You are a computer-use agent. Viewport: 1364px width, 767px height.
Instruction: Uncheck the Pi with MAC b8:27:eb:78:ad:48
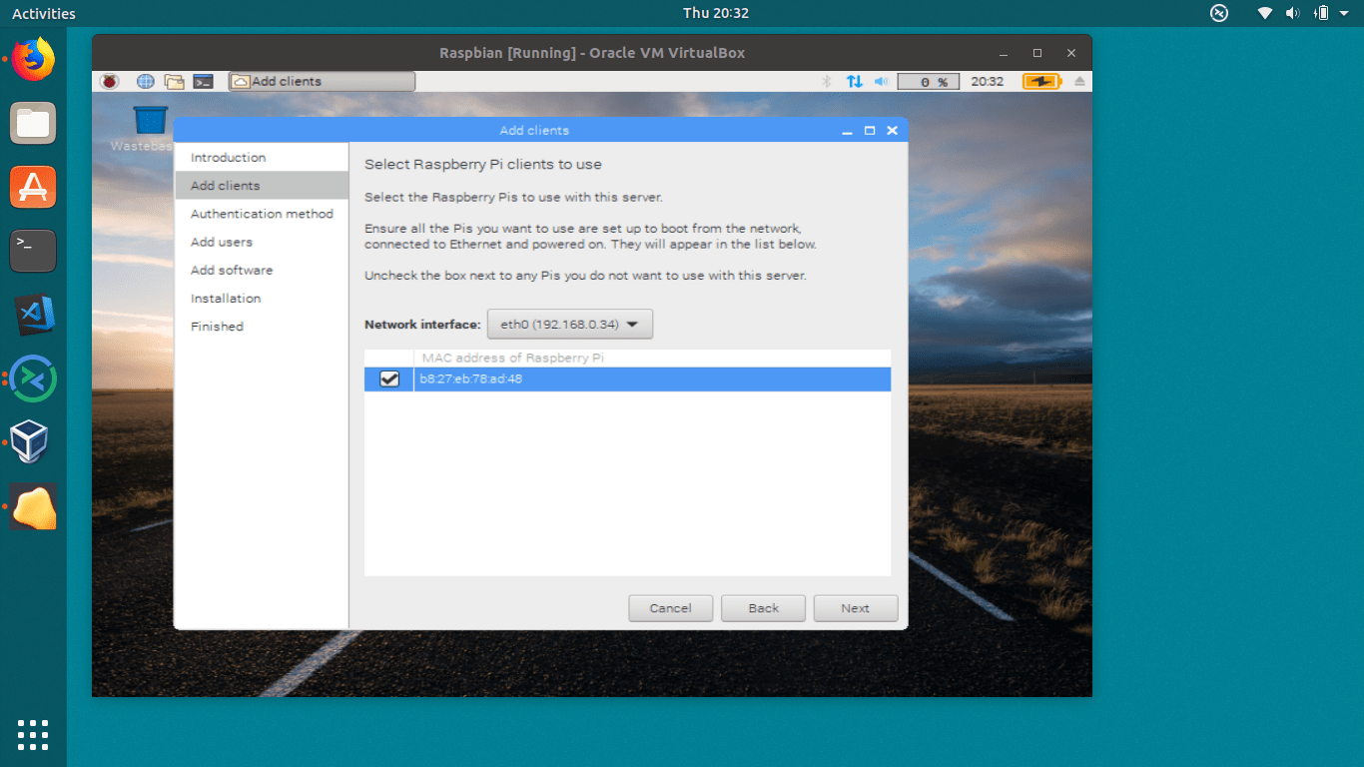[388, 379]
